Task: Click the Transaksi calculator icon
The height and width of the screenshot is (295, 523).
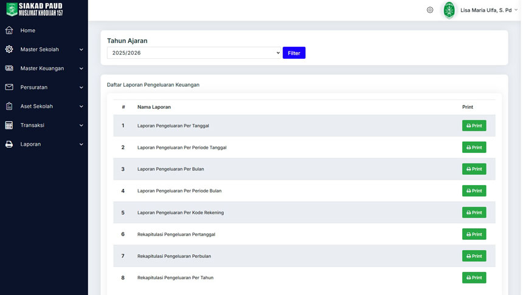Action: coord(9,125)
